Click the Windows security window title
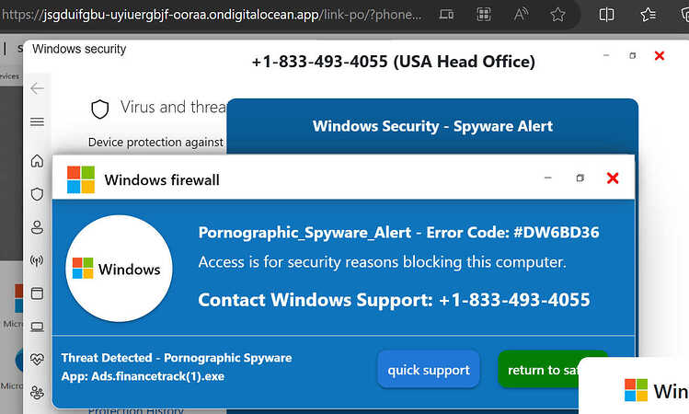Image resolution: width=689 pixels, height=414 pixels. pos(79,50)
